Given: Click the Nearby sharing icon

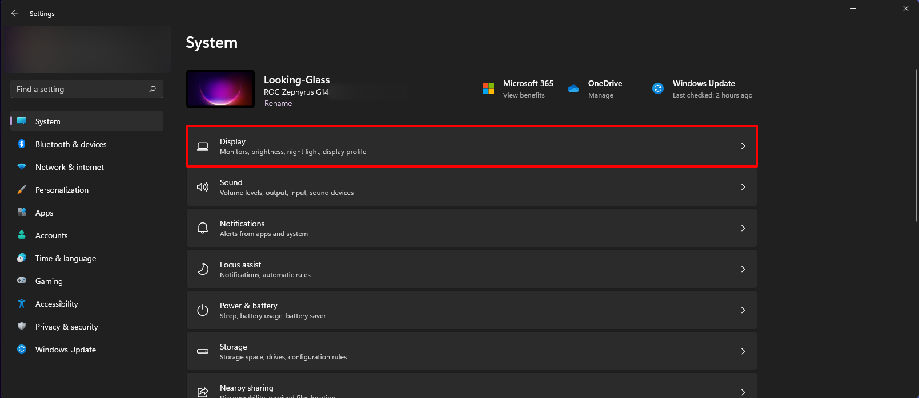Looking at the screenshot, I should coord(203,392).
